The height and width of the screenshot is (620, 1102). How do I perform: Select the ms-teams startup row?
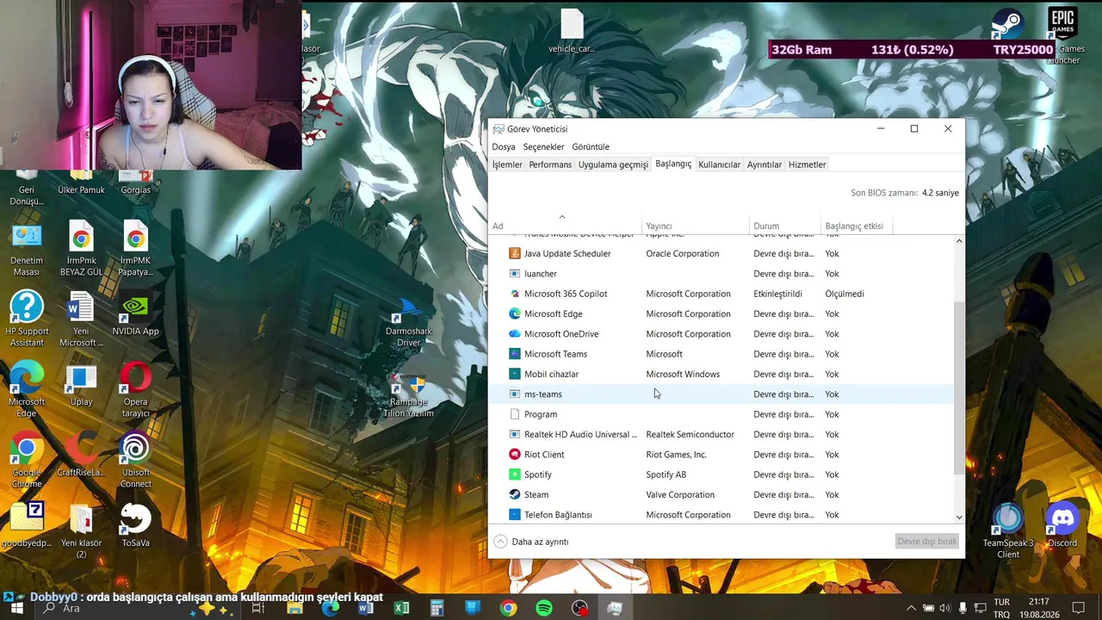point(721,394)
